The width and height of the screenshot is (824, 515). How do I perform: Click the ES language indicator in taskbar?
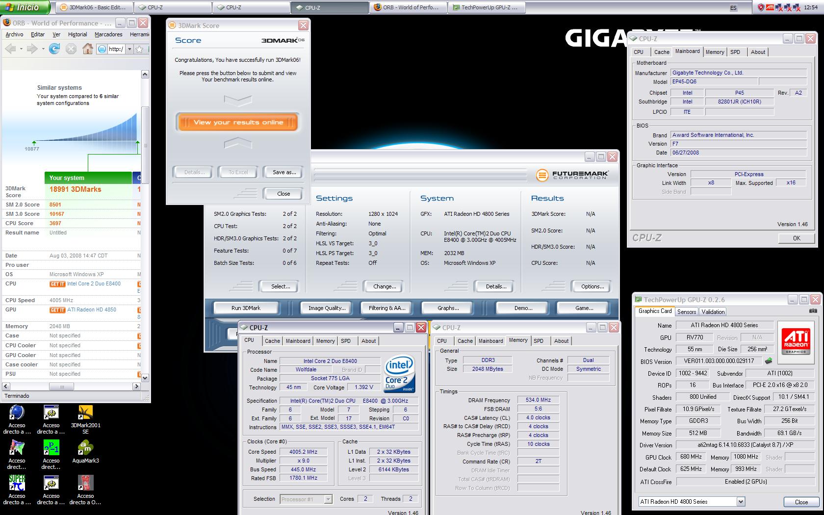733,8
